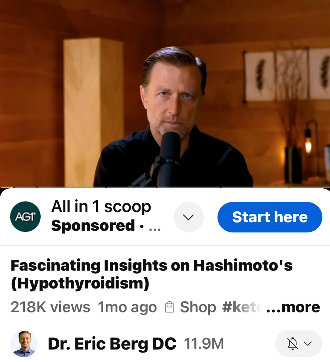Click the blue Start here button
The width and height of the screenshot is (330, 362).
point(270,217)
